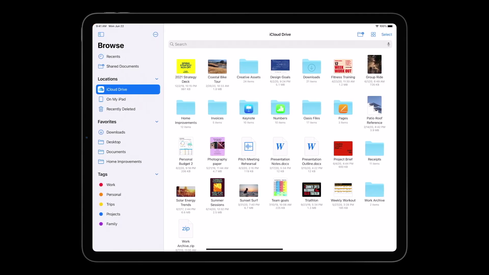The image size is (489, 275).
Task: Open the Recently Deleted trash item
Action: (120, 109)
